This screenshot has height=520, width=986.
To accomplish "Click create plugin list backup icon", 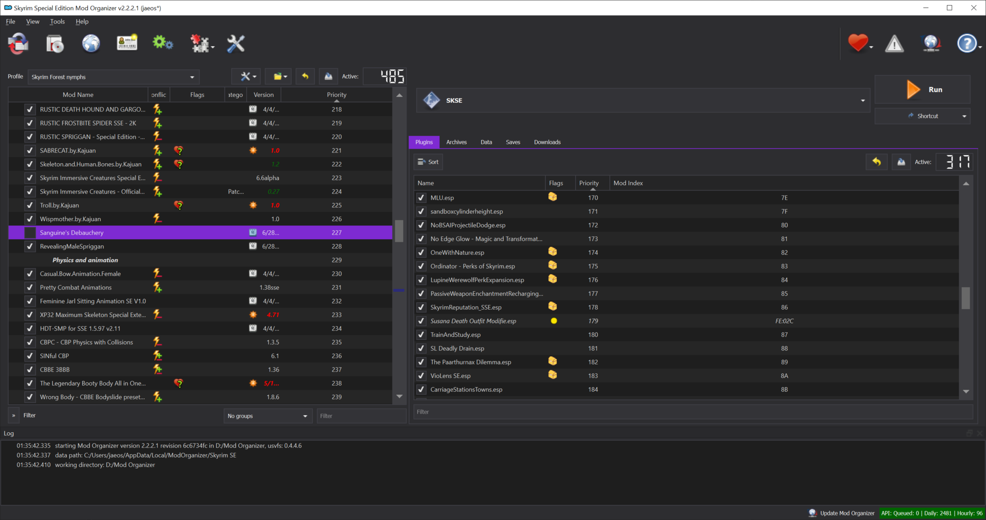I will [901, 162].
